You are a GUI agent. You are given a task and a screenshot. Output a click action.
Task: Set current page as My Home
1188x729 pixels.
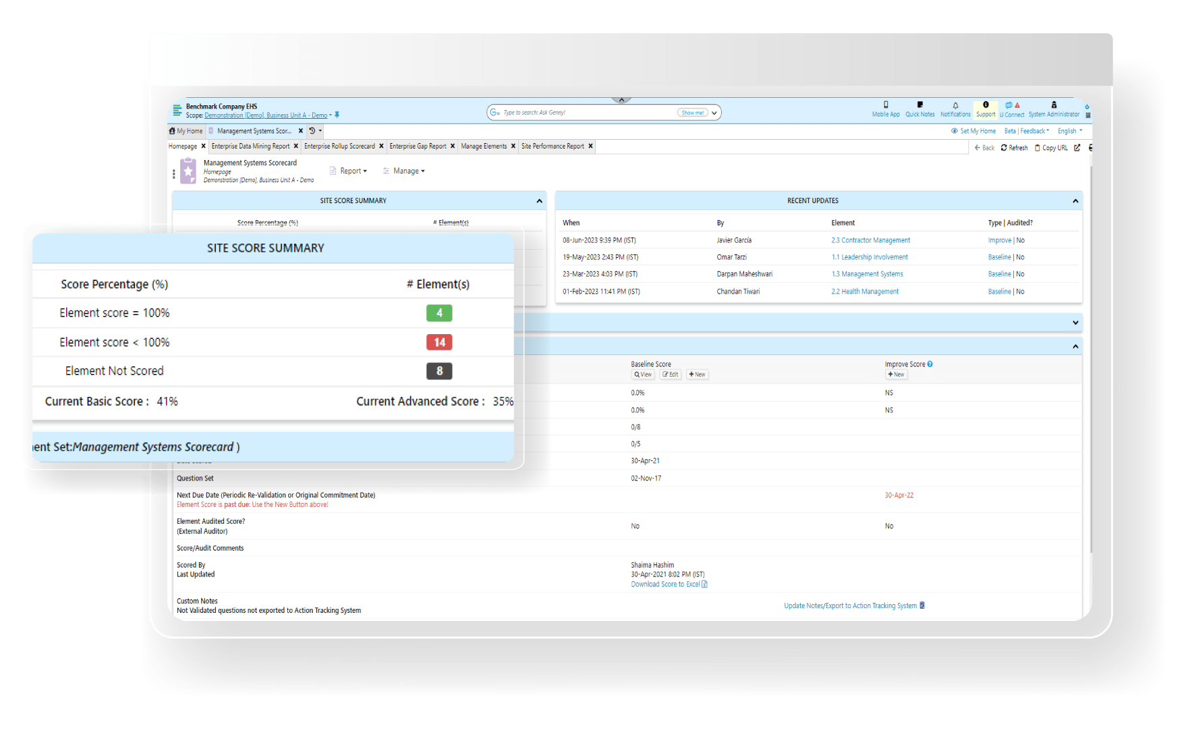973,130
